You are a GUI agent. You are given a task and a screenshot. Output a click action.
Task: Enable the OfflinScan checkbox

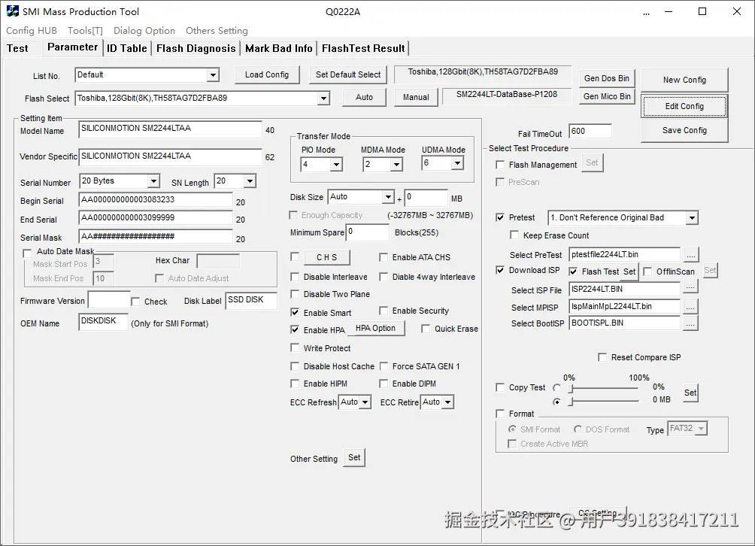647,271
